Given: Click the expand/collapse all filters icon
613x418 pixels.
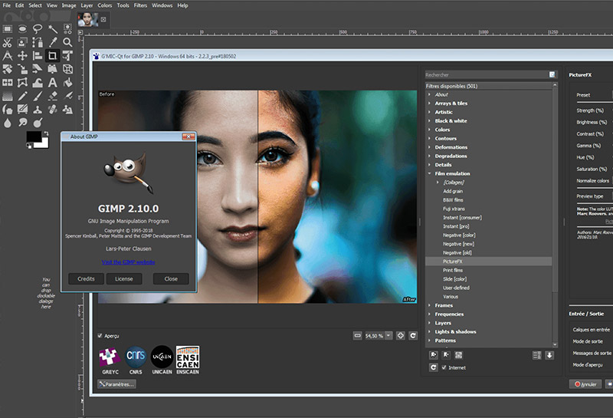Looking at the screenshot, I should (537, 355).
